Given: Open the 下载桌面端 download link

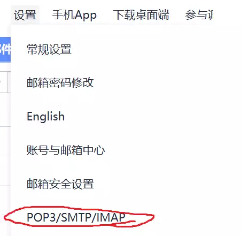Looking at the screenshot, I should coord(141,15).
